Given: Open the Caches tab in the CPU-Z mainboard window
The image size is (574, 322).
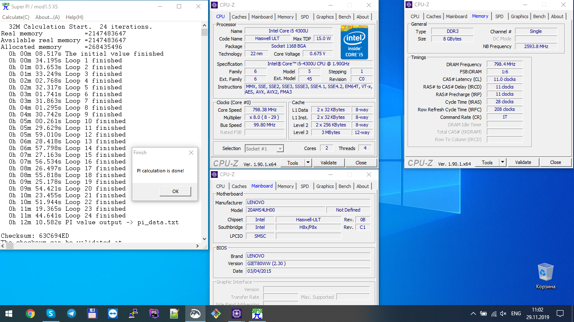Looking at the screenshot, I should coord(239,186).
